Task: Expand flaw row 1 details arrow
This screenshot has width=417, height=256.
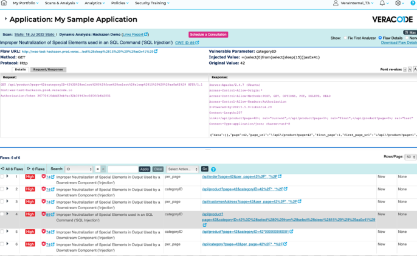Action: click(x=7, y=176)
